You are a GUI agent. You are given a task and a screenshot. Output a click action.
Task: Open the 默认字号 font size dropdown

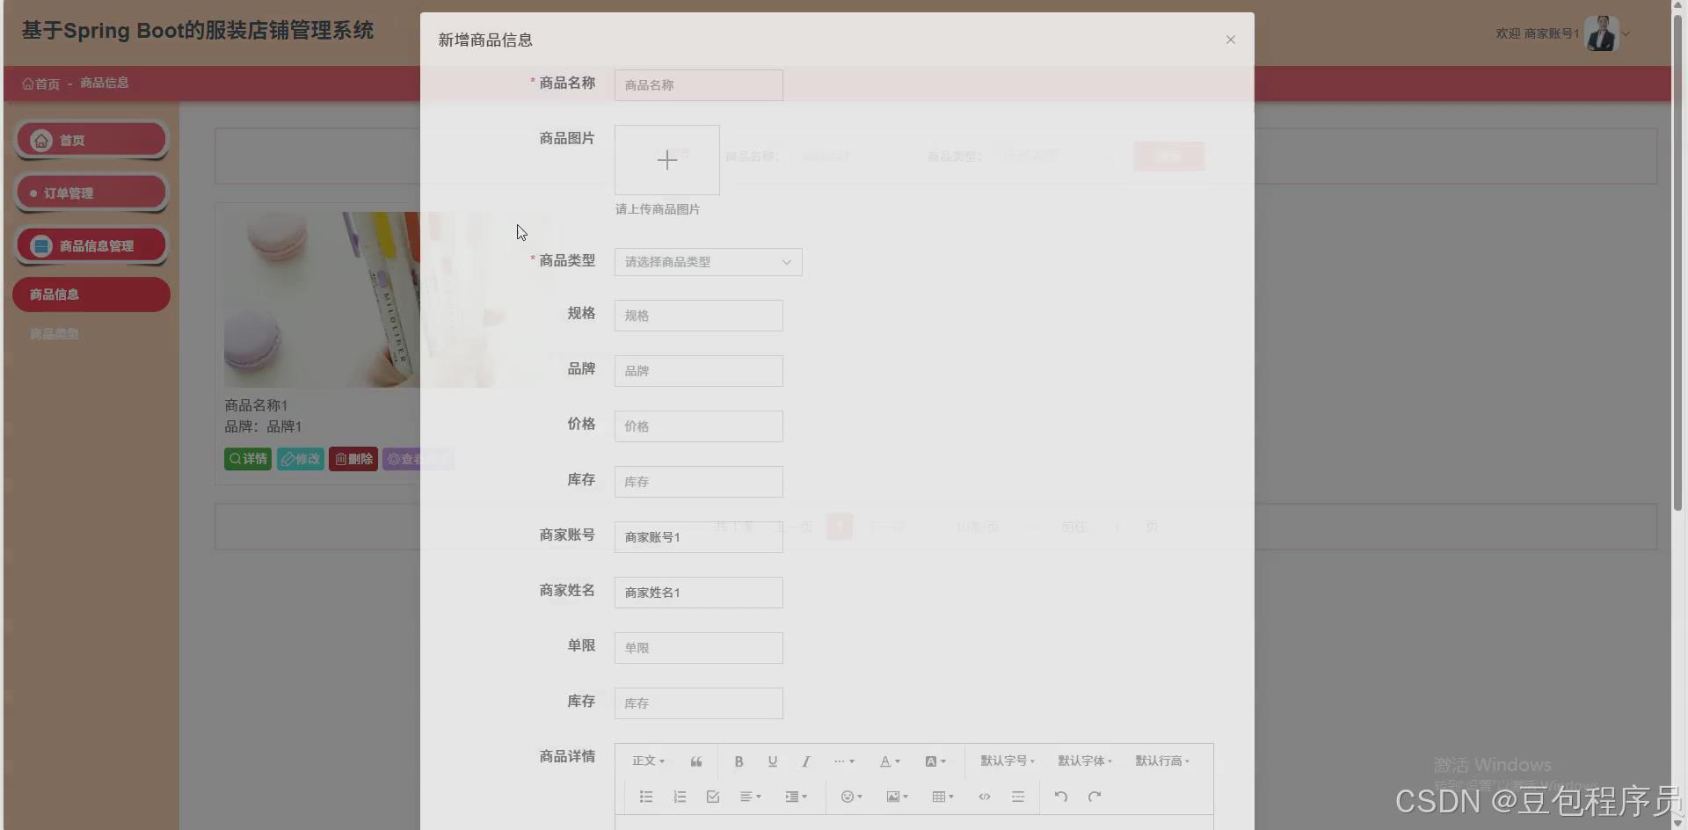point(1007,761)
